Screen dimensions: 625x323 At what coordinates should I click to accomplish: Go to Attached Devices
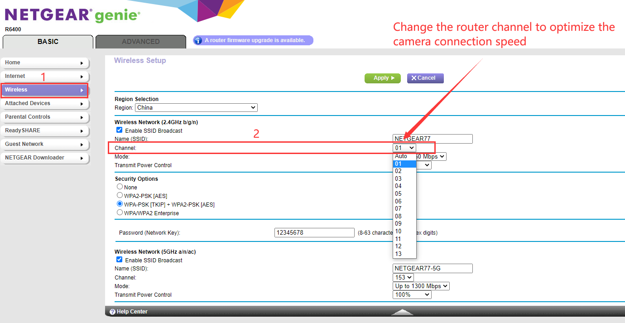[x=45, y=104]
